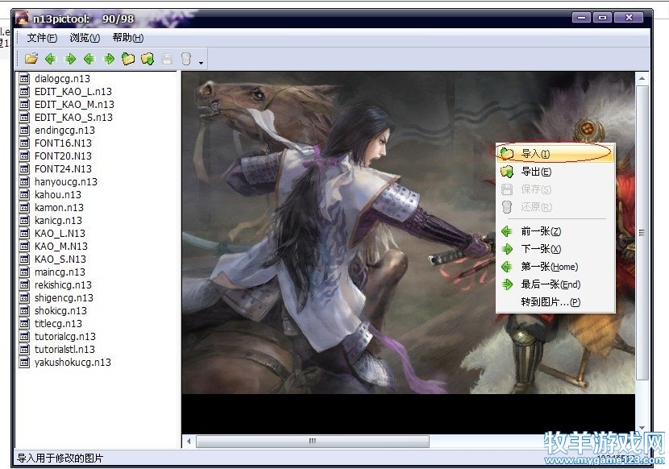Click the greyed-out restore toolbar icon
The width and height of the screenshot is (669, 469).
coord(186,59)
